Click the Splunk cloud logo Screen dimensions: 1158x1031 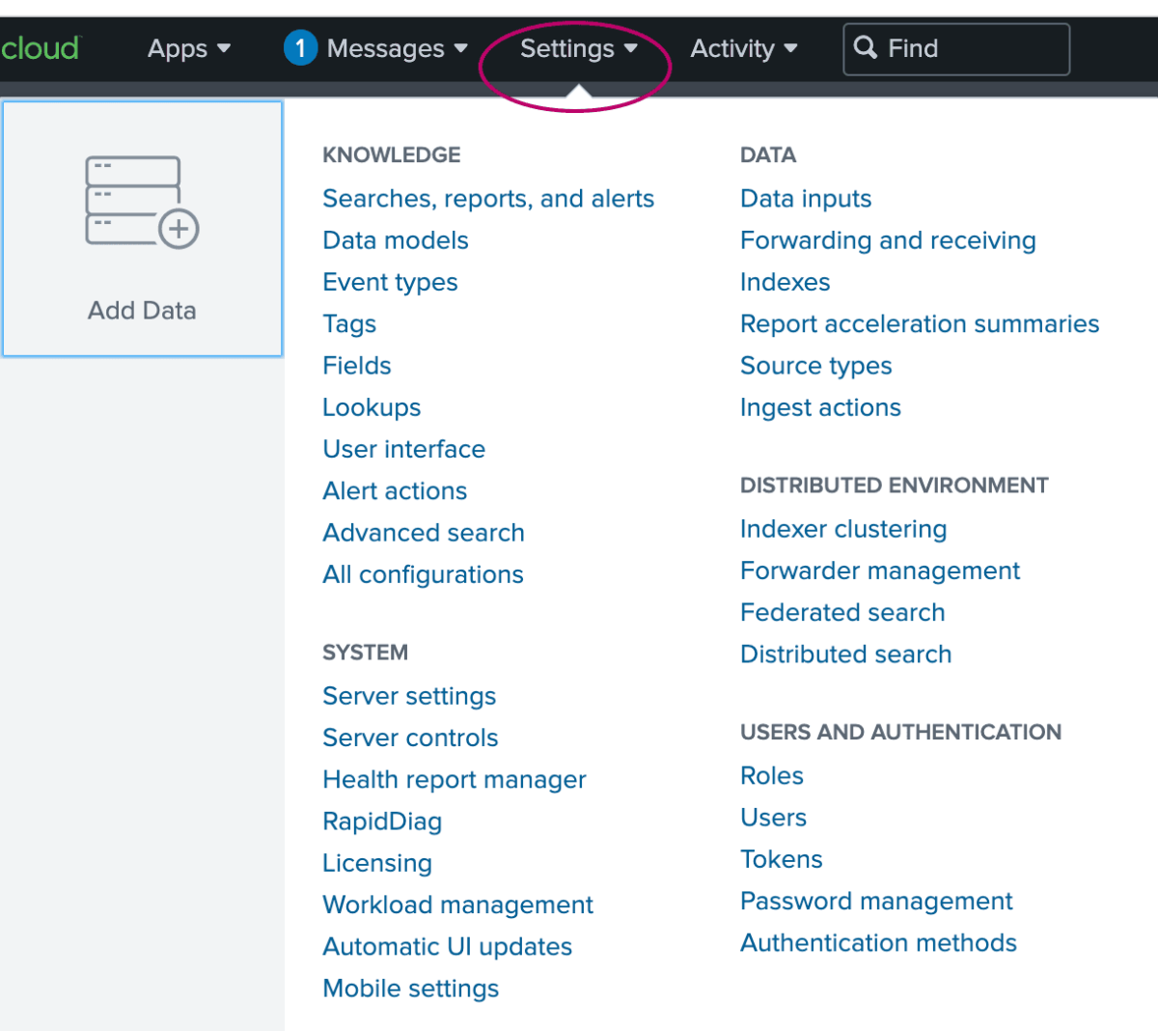point(40,48)
